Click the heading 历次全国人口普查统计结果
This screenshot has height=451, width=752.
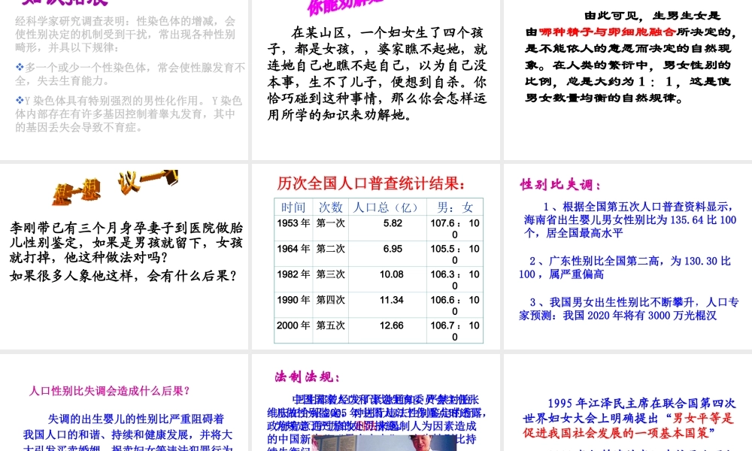[x=371, y=183]
